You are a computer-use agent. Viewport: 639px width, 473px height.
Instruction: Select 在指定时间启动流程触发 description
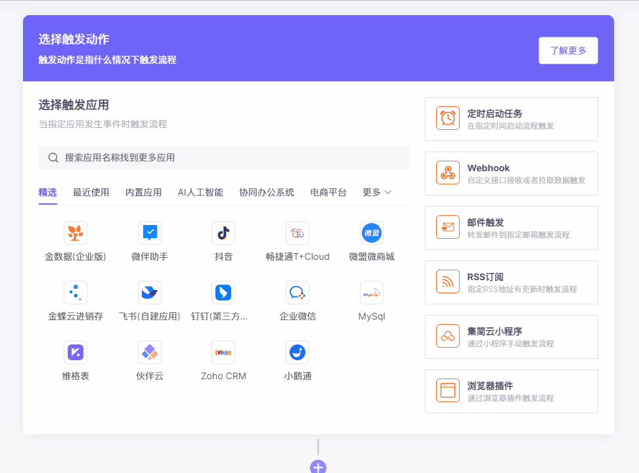(511, 126)
